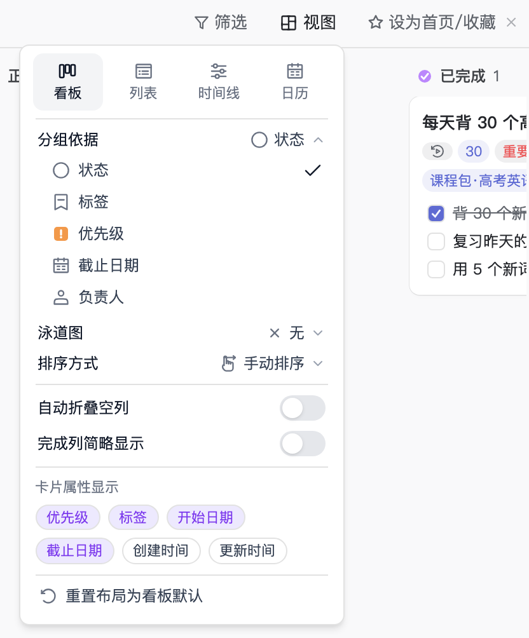Switch to 列表 view tab
Image resolution: width=529 pixels, height=638 pixels.
[x=143, y=82]
